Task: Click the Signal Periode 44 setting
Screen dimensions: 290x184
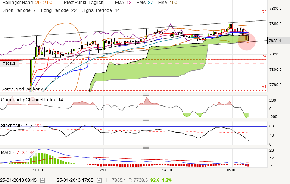Action: coord(101,10)
